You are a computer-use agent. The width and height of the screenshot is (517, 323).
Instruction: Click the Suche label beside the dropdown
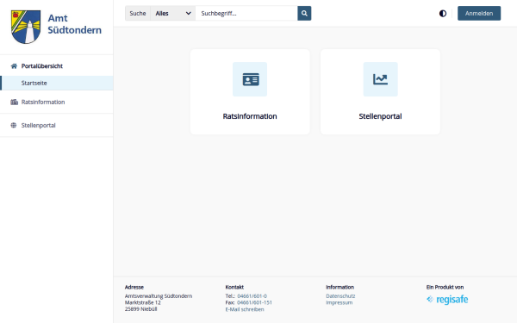pos(138,13)
